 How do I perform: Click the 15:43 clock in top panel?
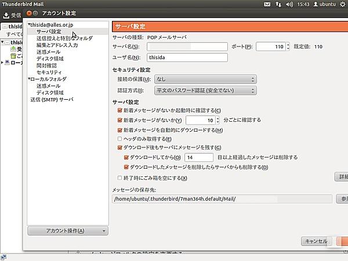tap(303, 4)
